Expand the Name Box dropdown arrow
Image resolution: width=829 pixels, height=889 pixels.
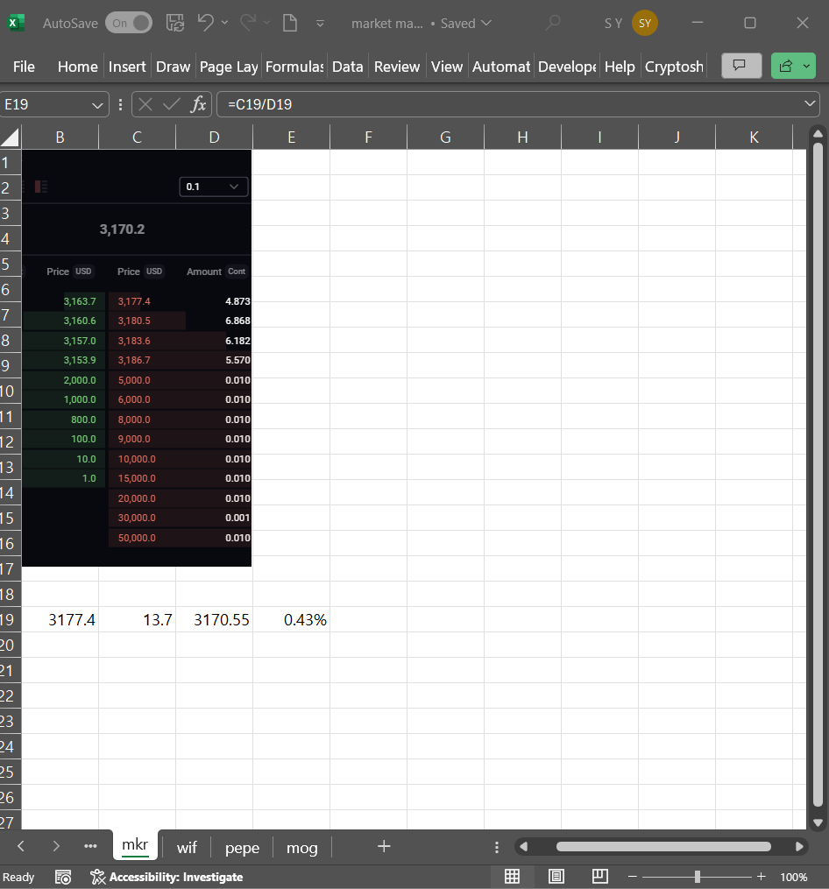click(97, 105)
